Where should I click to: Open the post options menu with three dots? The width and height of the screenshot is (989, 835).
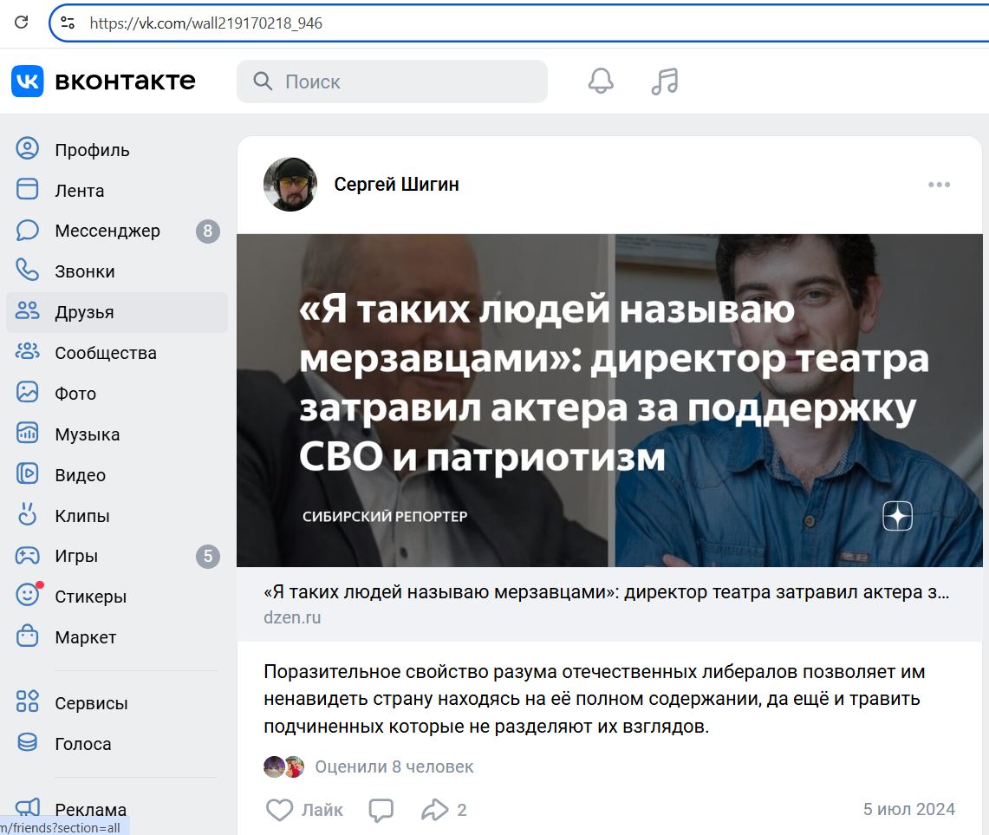point(939,184)
